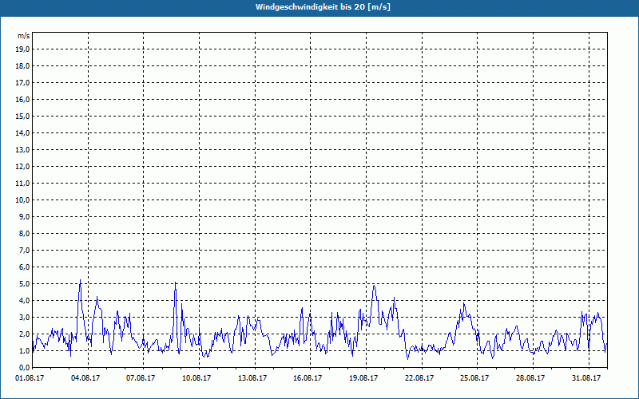Image resolution: width=639 pixels, height=399 pixels.
Task: Select the 6,0 y-axis label
Action: click(24, 267)
